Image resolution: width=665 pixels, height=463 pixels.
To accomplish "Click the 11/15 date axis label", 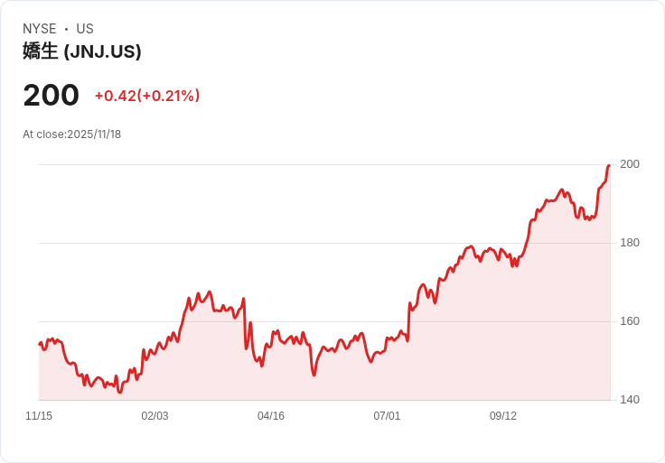I will click(x=39, y=416).
